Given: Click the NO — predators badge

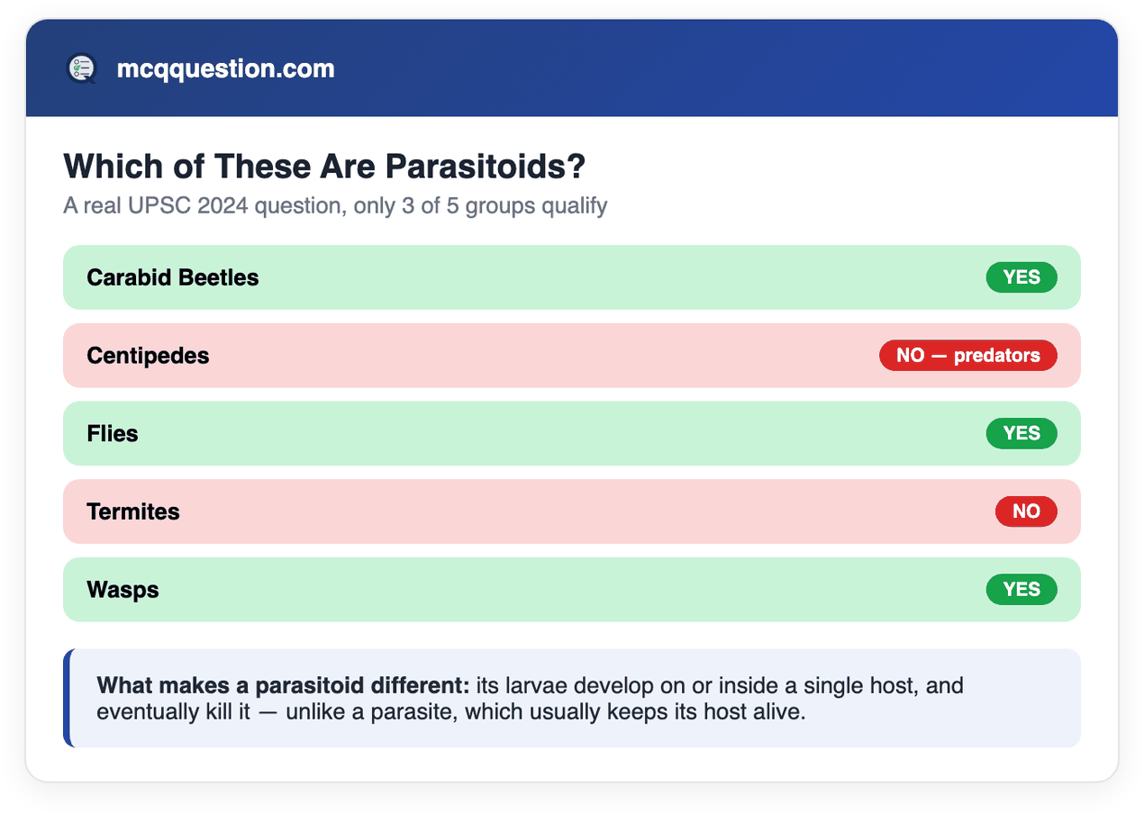Looking at the screenshot, I should pyautogui.click(x=967, y=356).
